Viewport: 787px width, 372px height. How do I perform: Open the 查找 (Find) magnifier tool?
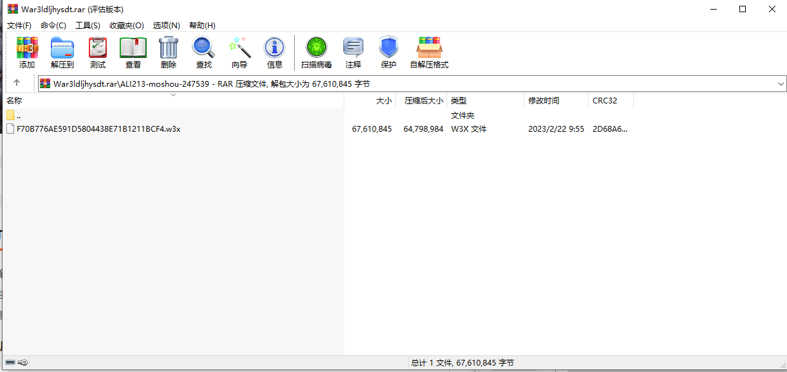pos(203,48)
